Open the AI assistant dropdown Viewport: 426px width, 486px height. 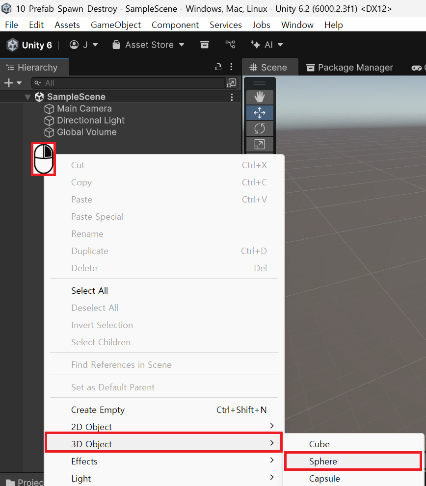[266, 45]
